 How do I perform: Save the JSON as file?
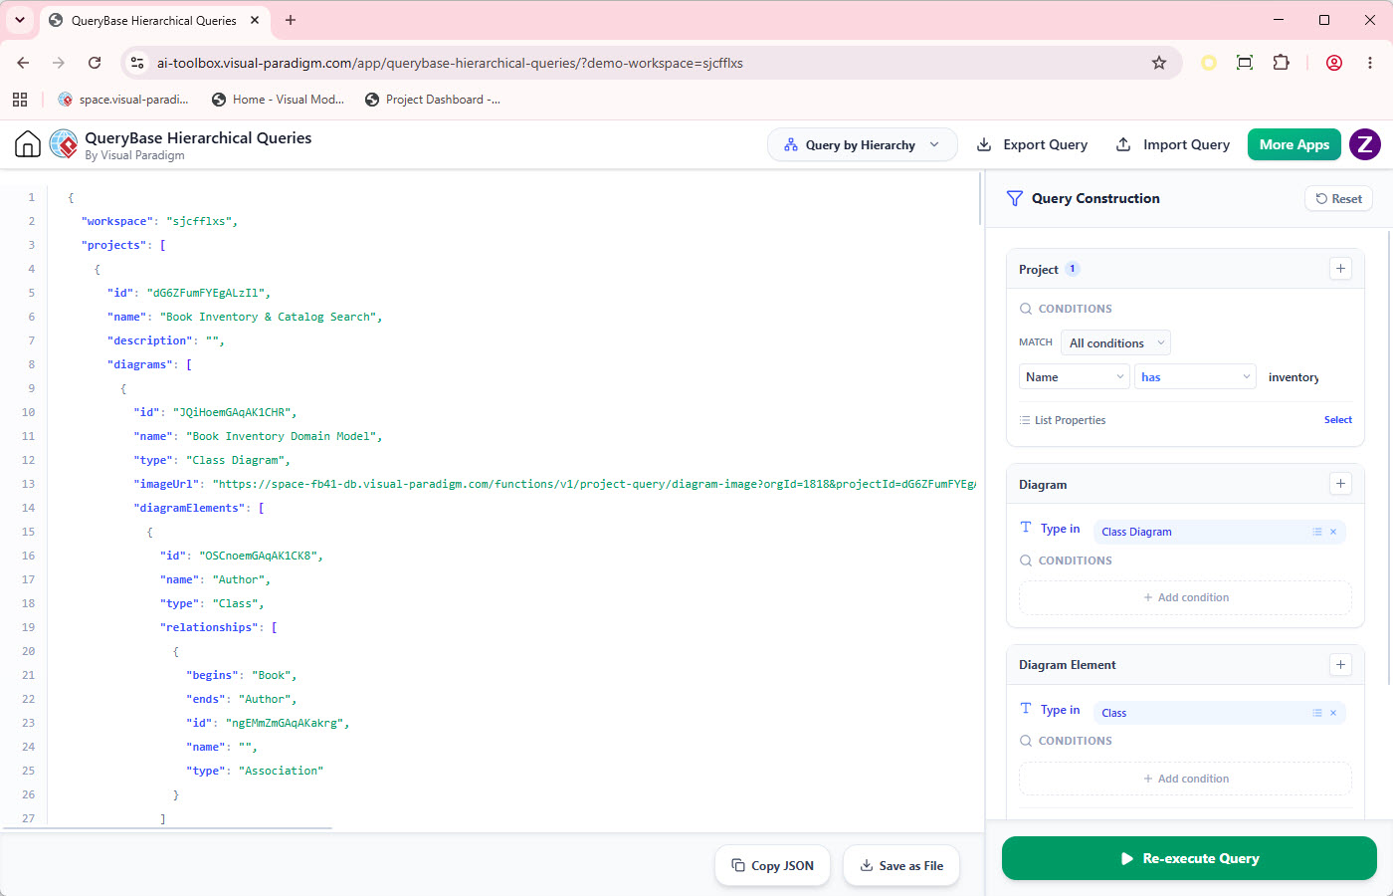(x=901, y=865)
